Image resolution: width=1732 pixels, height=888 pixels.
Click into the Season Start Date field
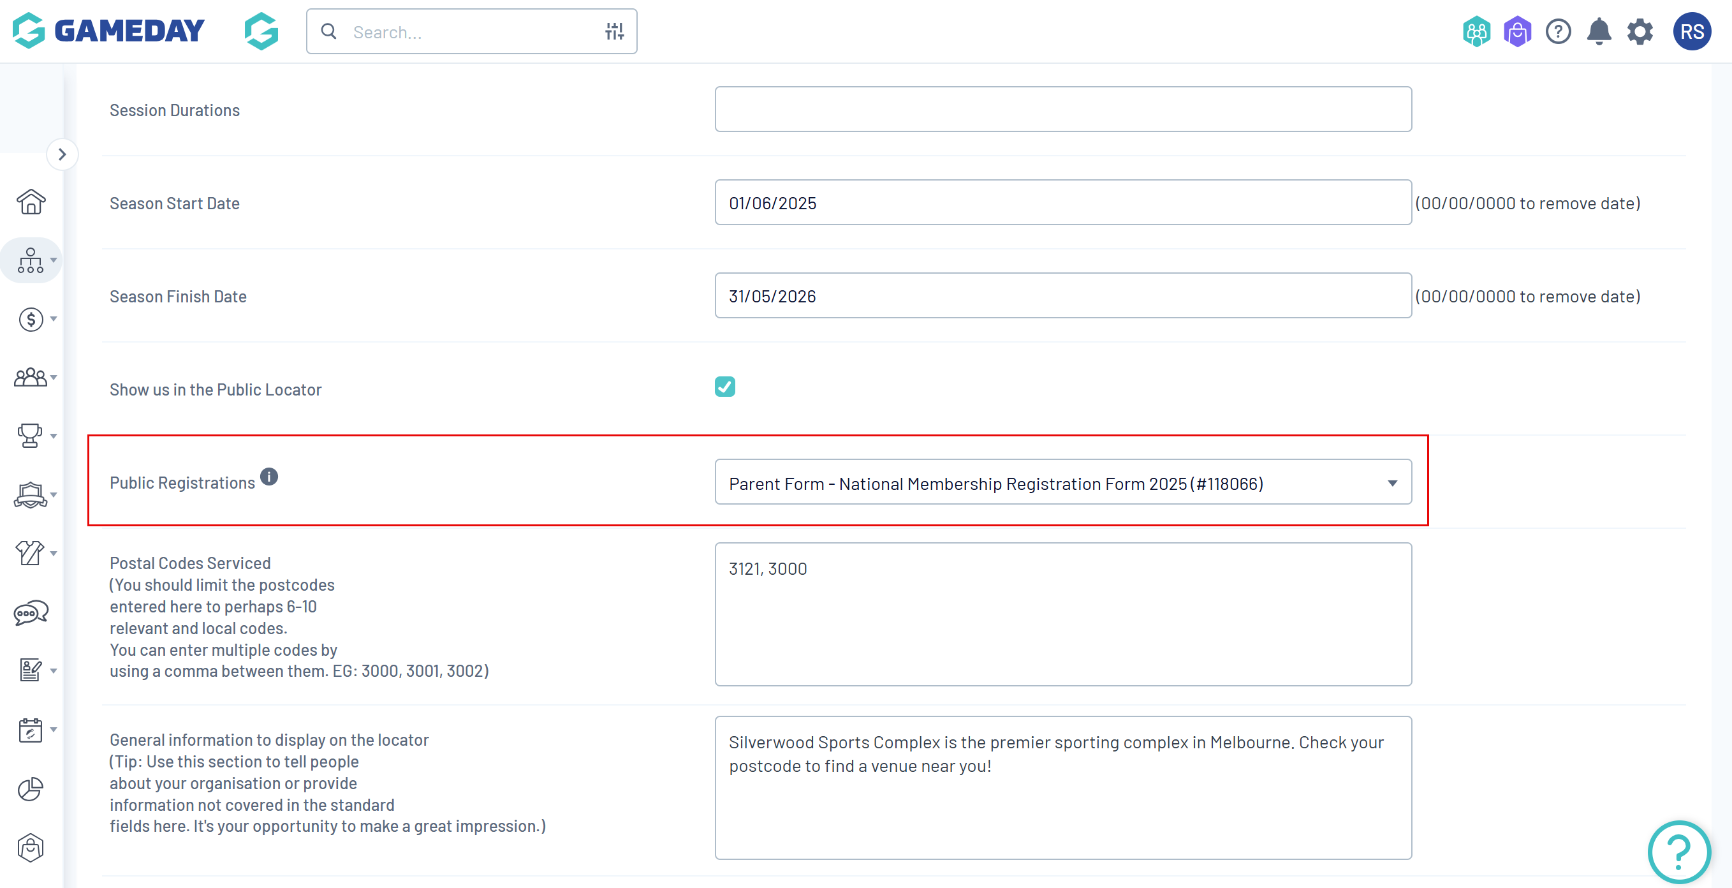[1062, 202]
